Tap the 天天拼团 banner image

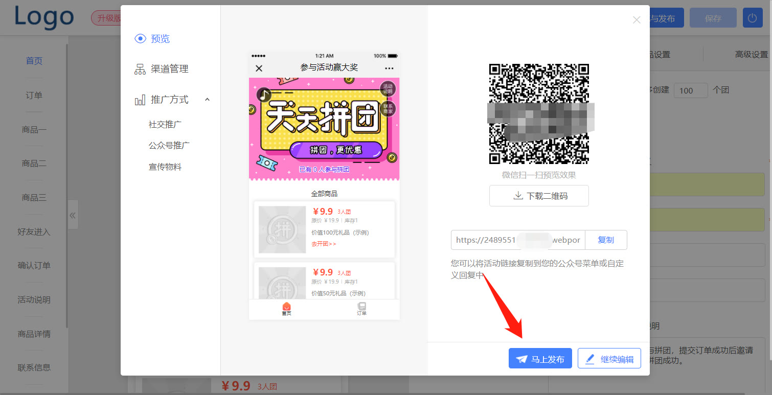coord(324,129)
